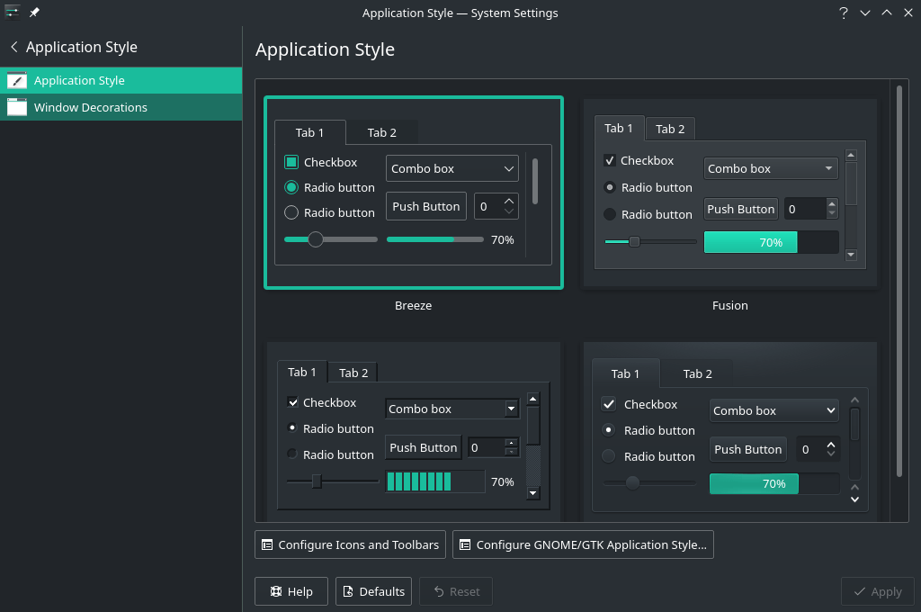
Task: Switch to Tab 2 in the Breeze preview
Action: point(381,133)
